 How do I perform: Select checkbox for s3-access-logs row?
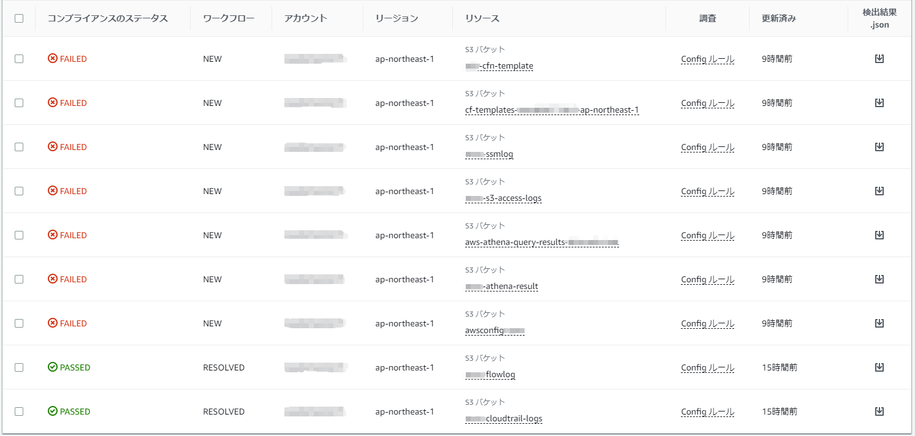click(x=19, y=191)
